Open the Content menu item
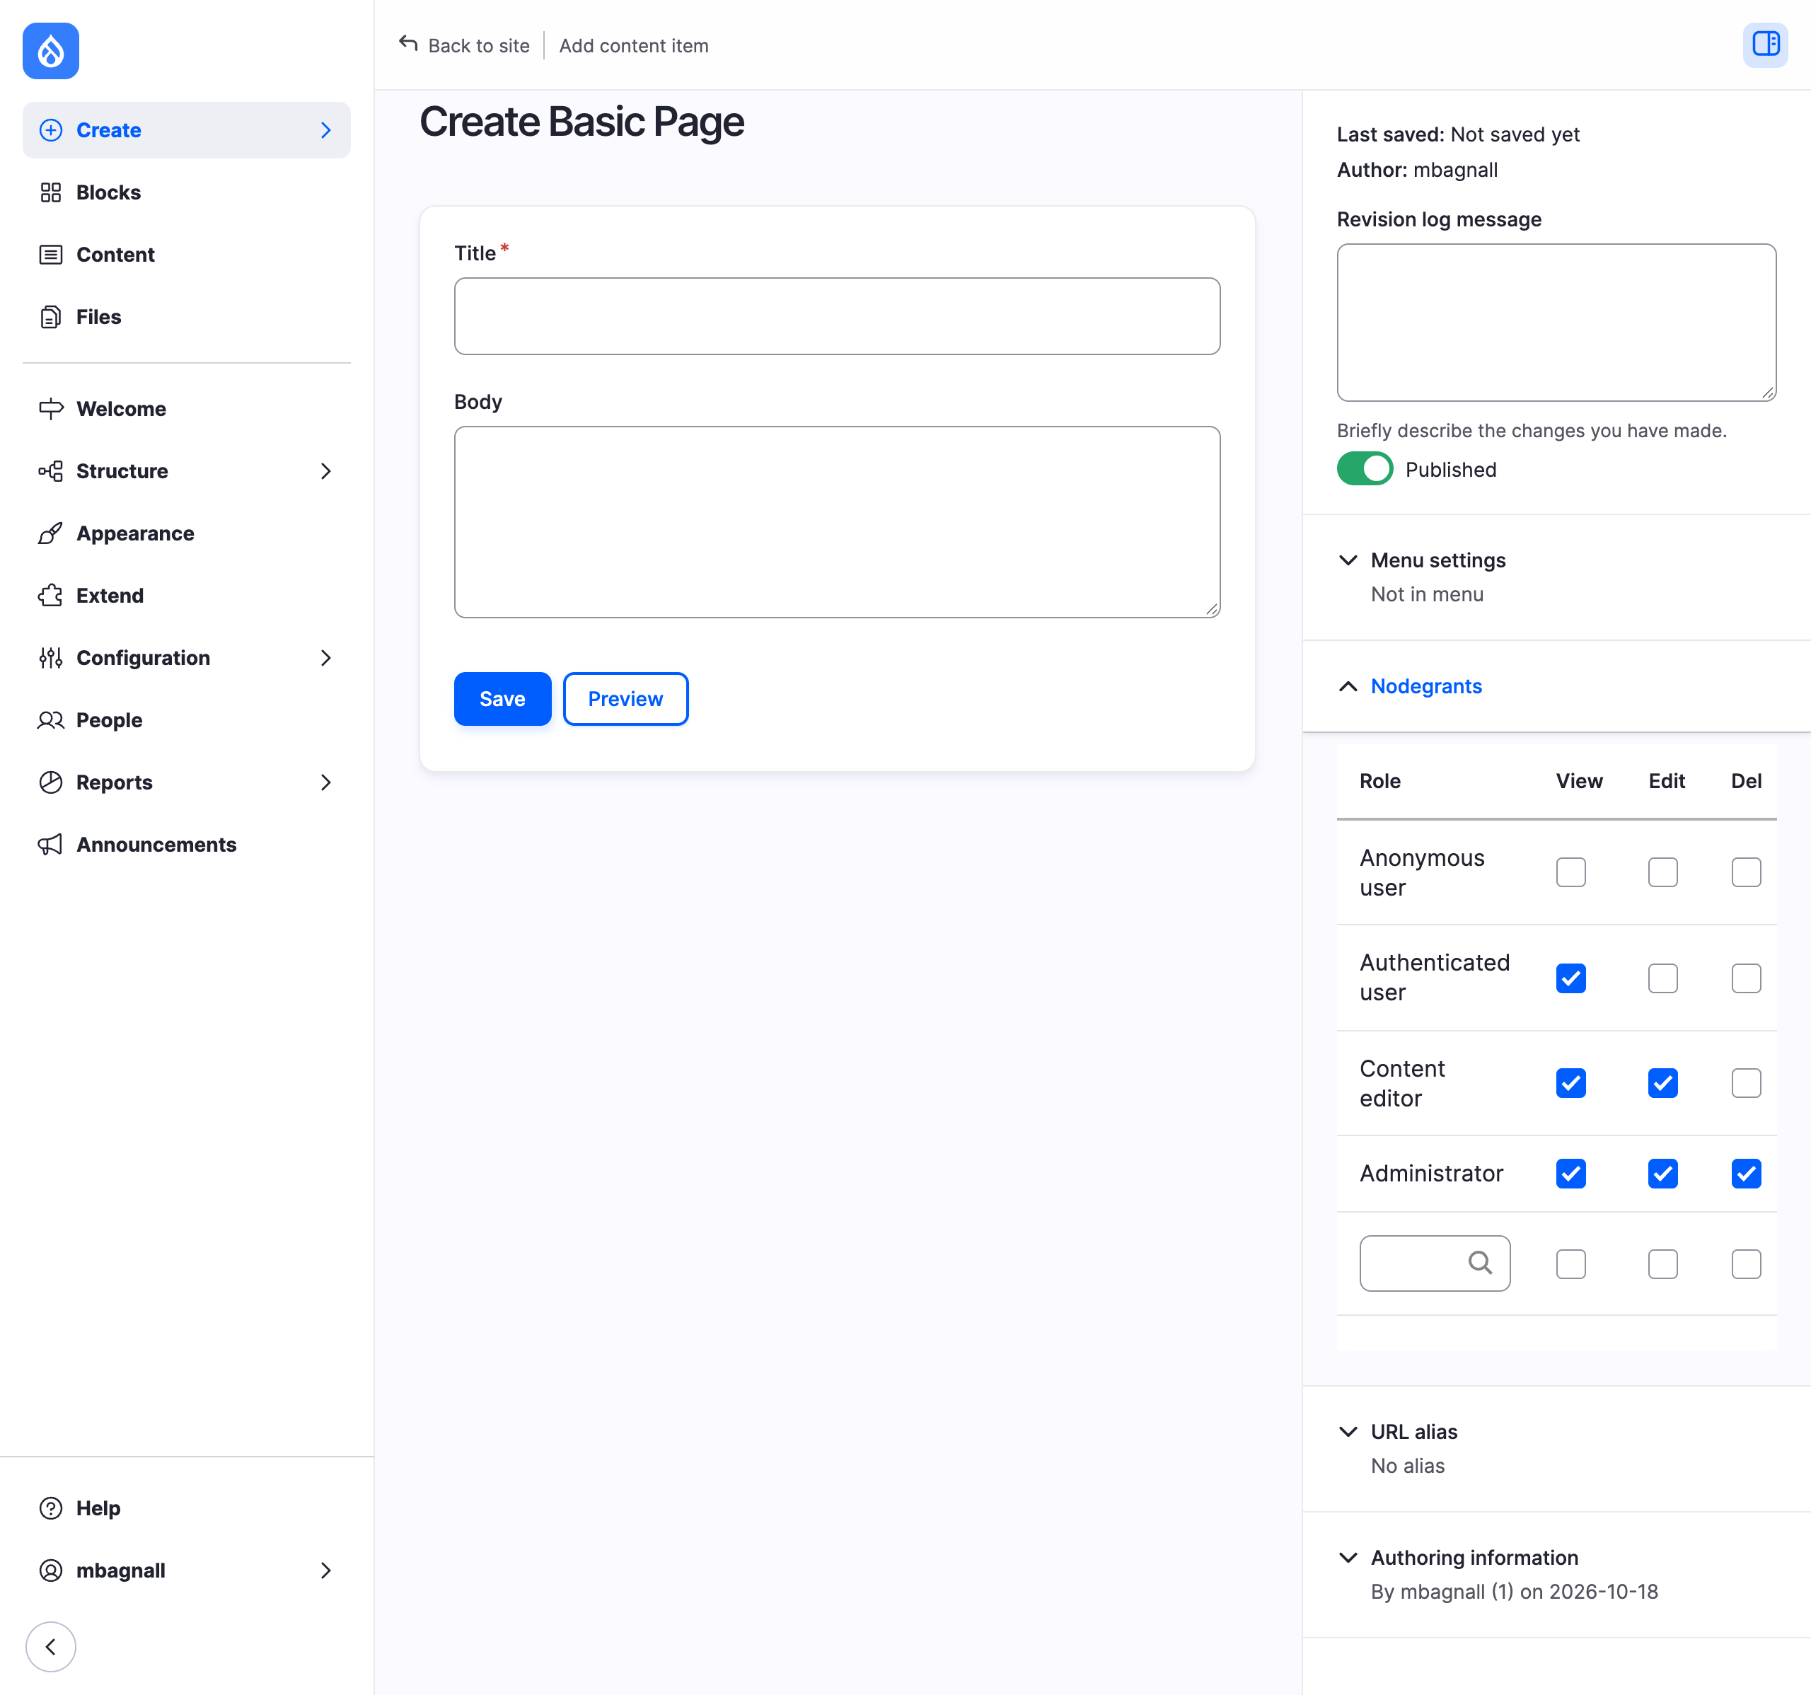This screenshot has width=1811, height=1695. [x=186, y=255]
